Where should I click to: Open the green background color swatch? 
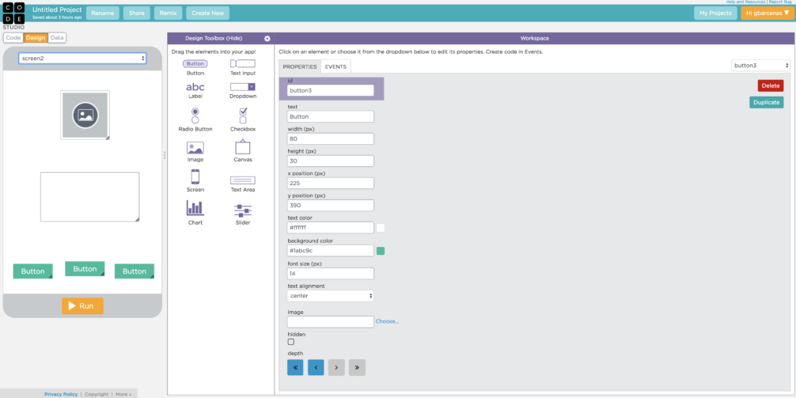(x=381, y=251)
